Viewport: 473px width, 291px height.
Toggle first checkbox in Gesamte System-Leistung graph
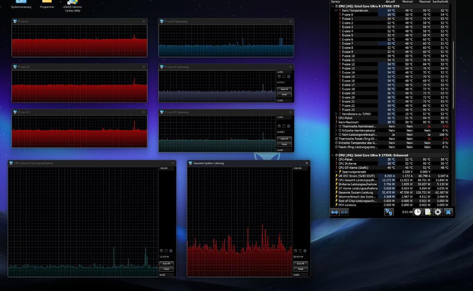pos(296,251)
